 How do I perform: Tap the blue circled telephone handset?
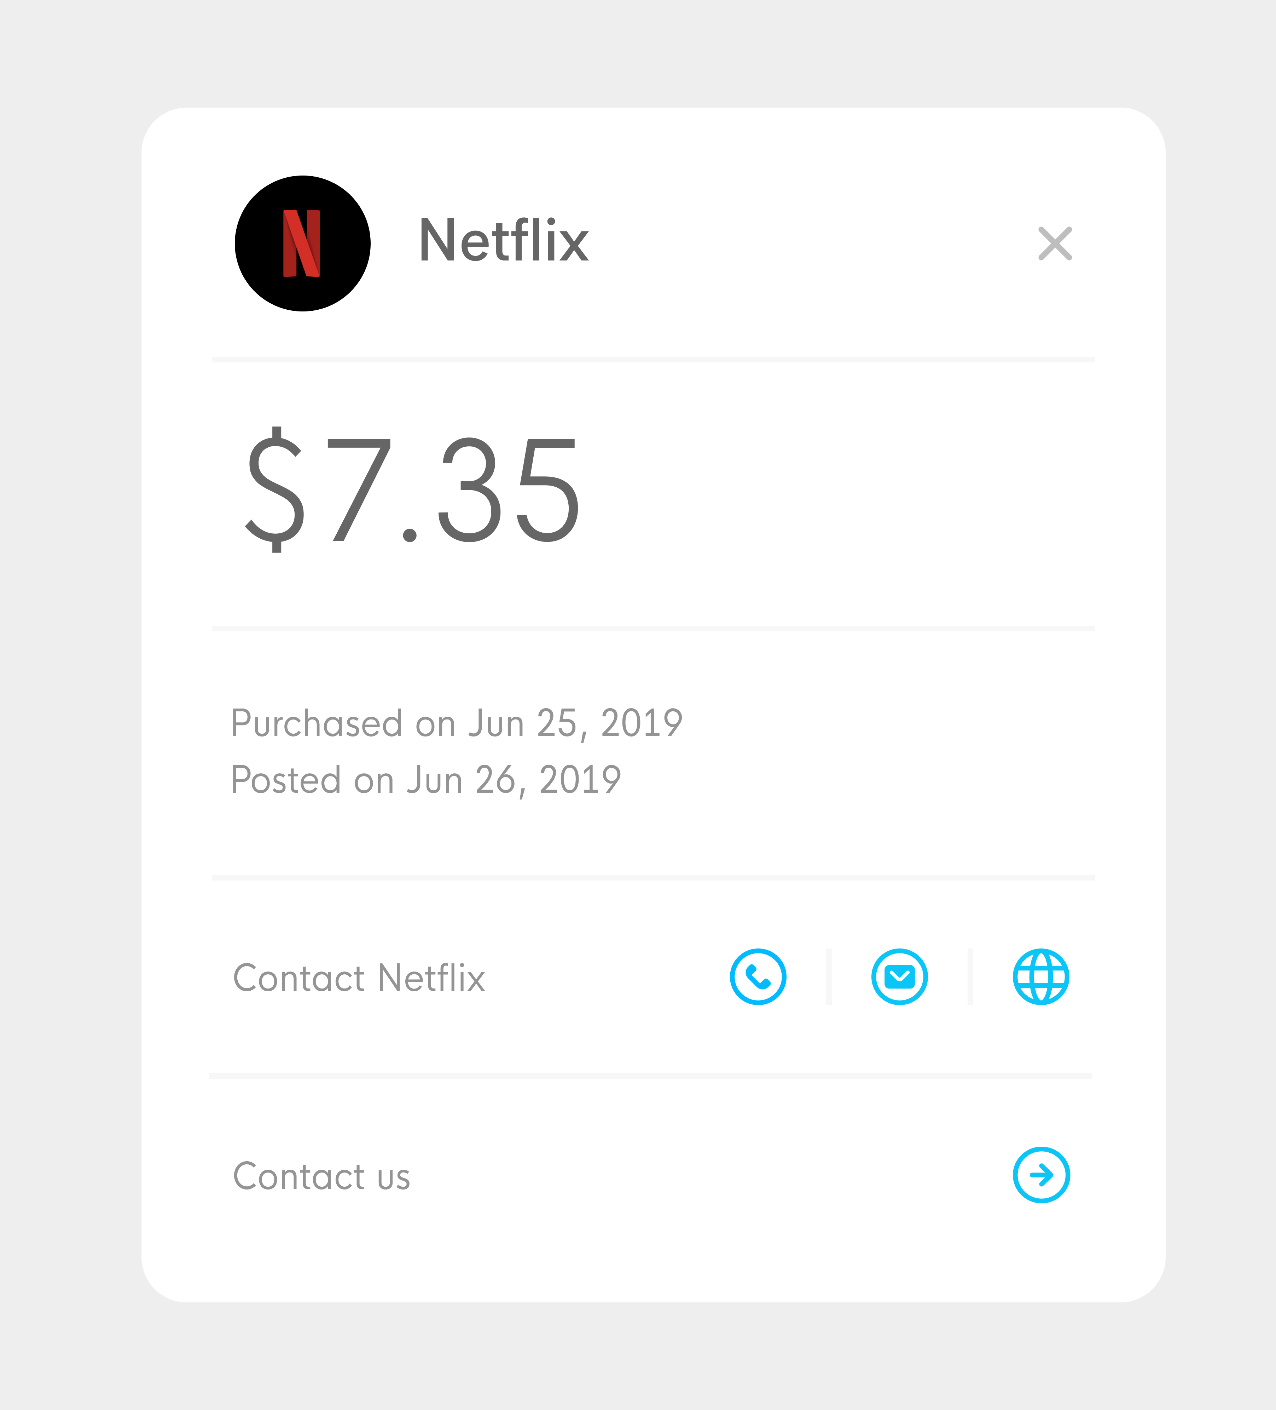tap(758, 977)
